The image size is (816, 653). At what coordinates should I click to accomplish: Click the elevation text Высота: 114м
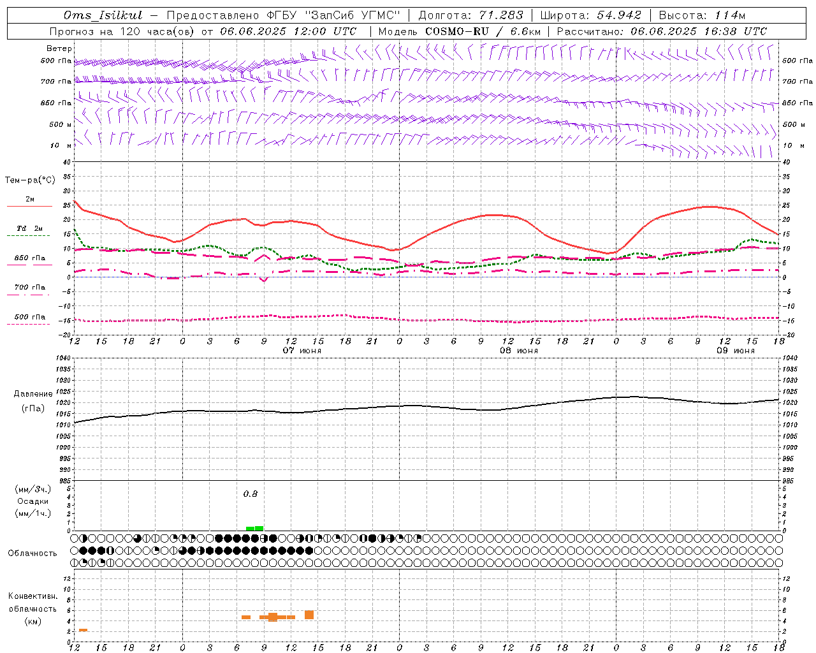click(702, 15)
